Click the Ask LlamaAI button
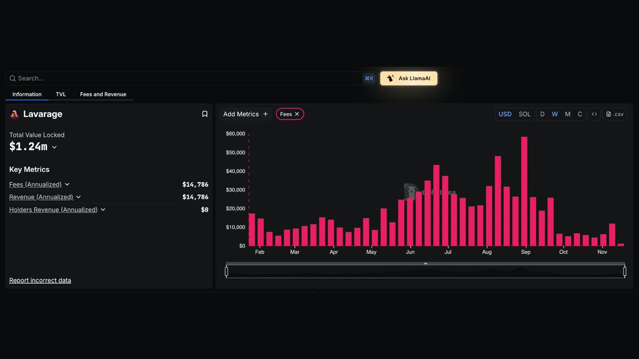Screen dimensions: 639x359 (408, 78)
